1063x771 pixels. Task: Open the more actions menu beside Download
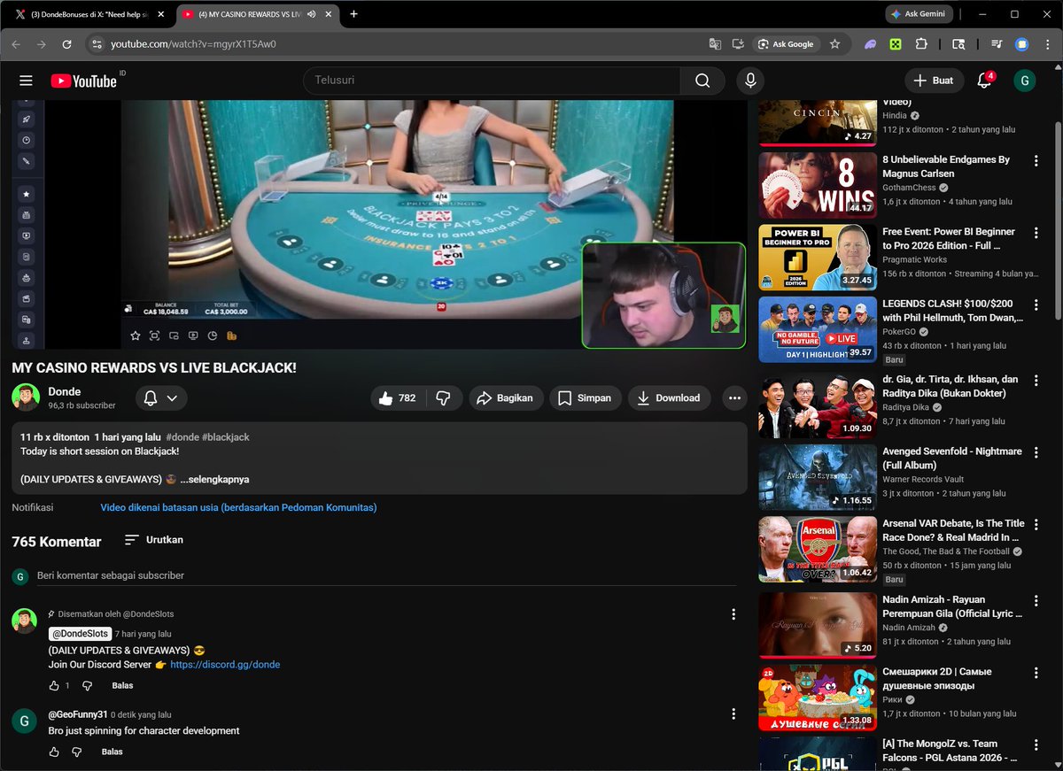coord(734,398)
